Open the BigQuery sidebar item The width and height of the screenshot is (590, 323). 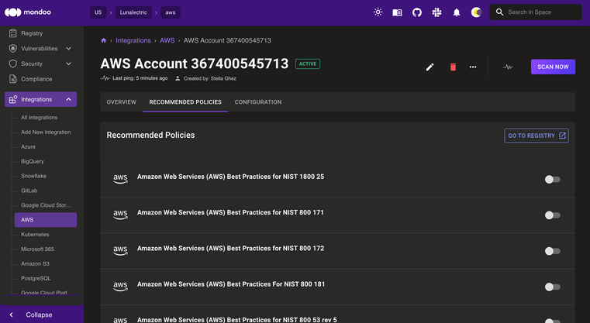33,161
